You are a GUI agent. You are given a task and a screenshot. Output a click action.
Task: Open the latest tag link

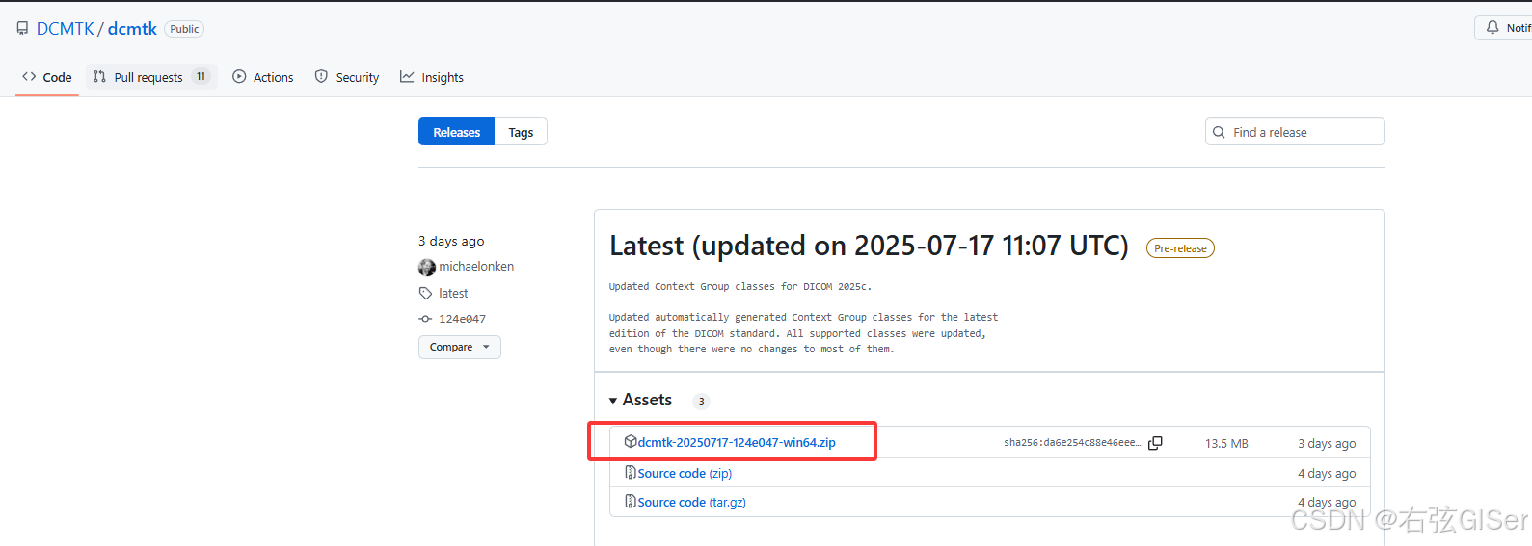tap(453, 293)
